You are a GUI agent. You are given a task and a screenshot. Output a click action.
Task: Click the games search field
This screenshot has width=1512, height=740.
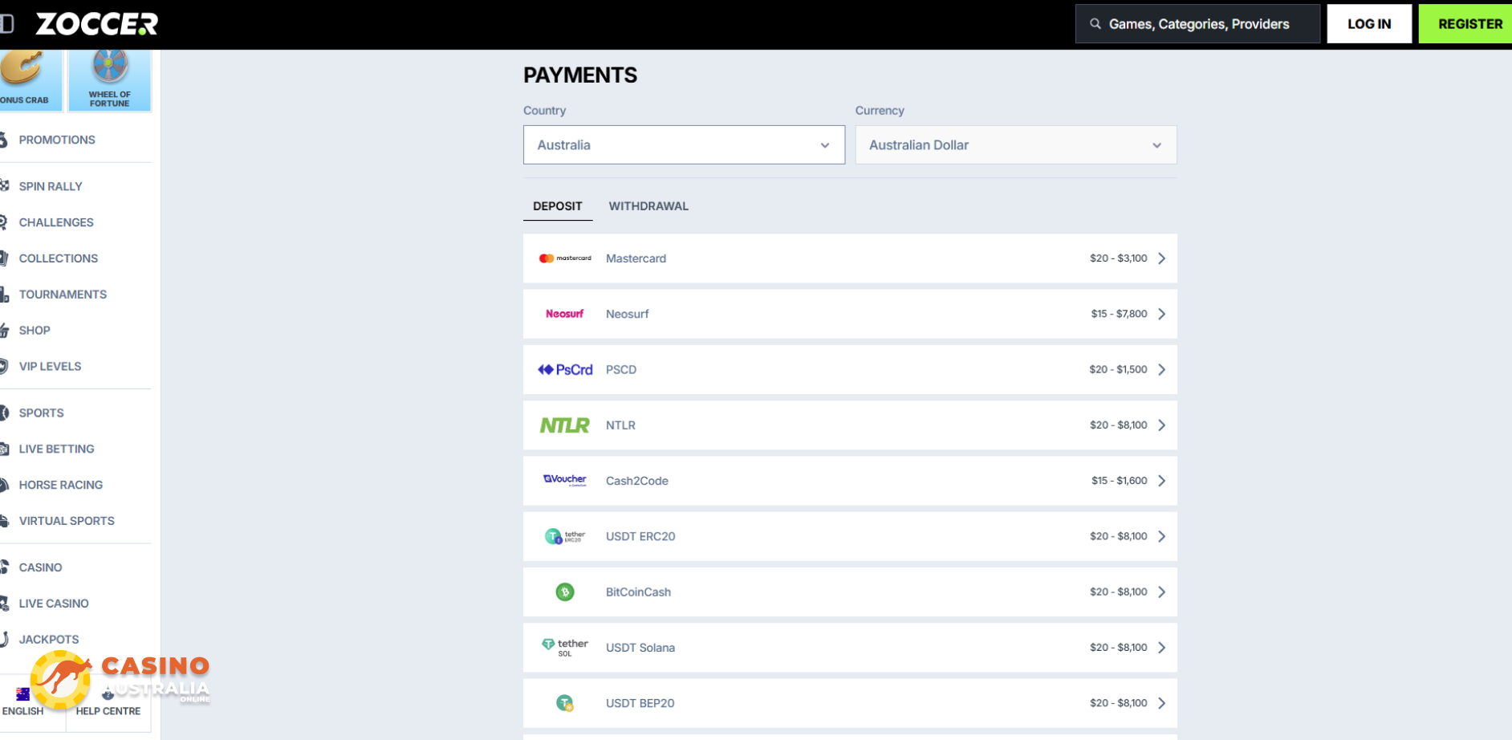pos(1197,24)
